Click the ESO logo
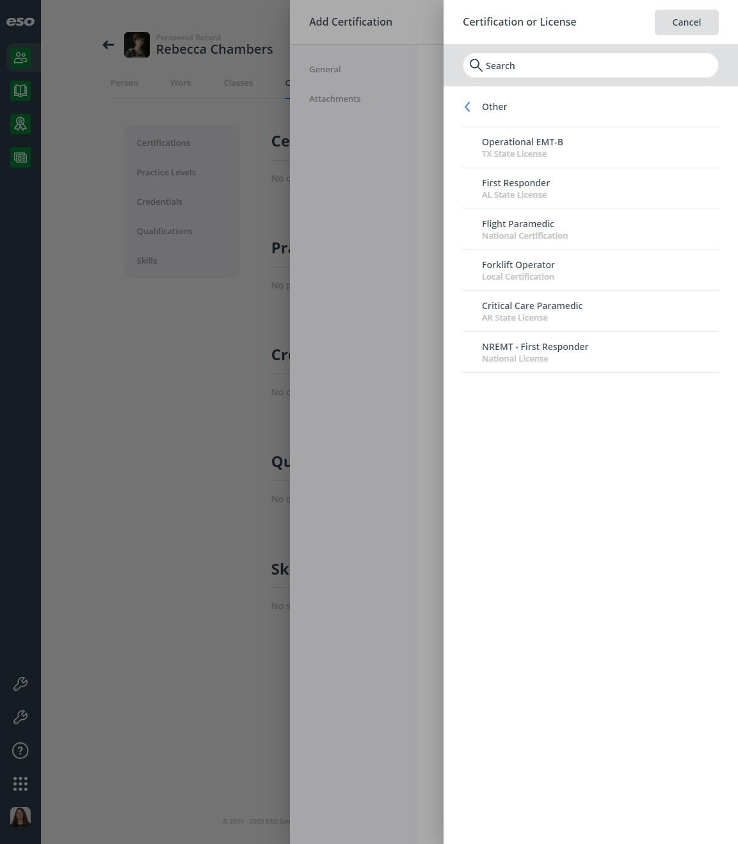Viewport: 738px width, 844px height. click(20, 22)
